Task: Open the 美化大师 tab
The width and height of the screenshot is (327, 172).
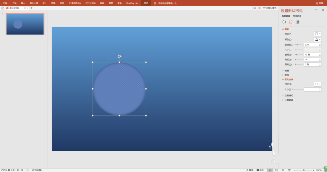Action: coord(34,3)
